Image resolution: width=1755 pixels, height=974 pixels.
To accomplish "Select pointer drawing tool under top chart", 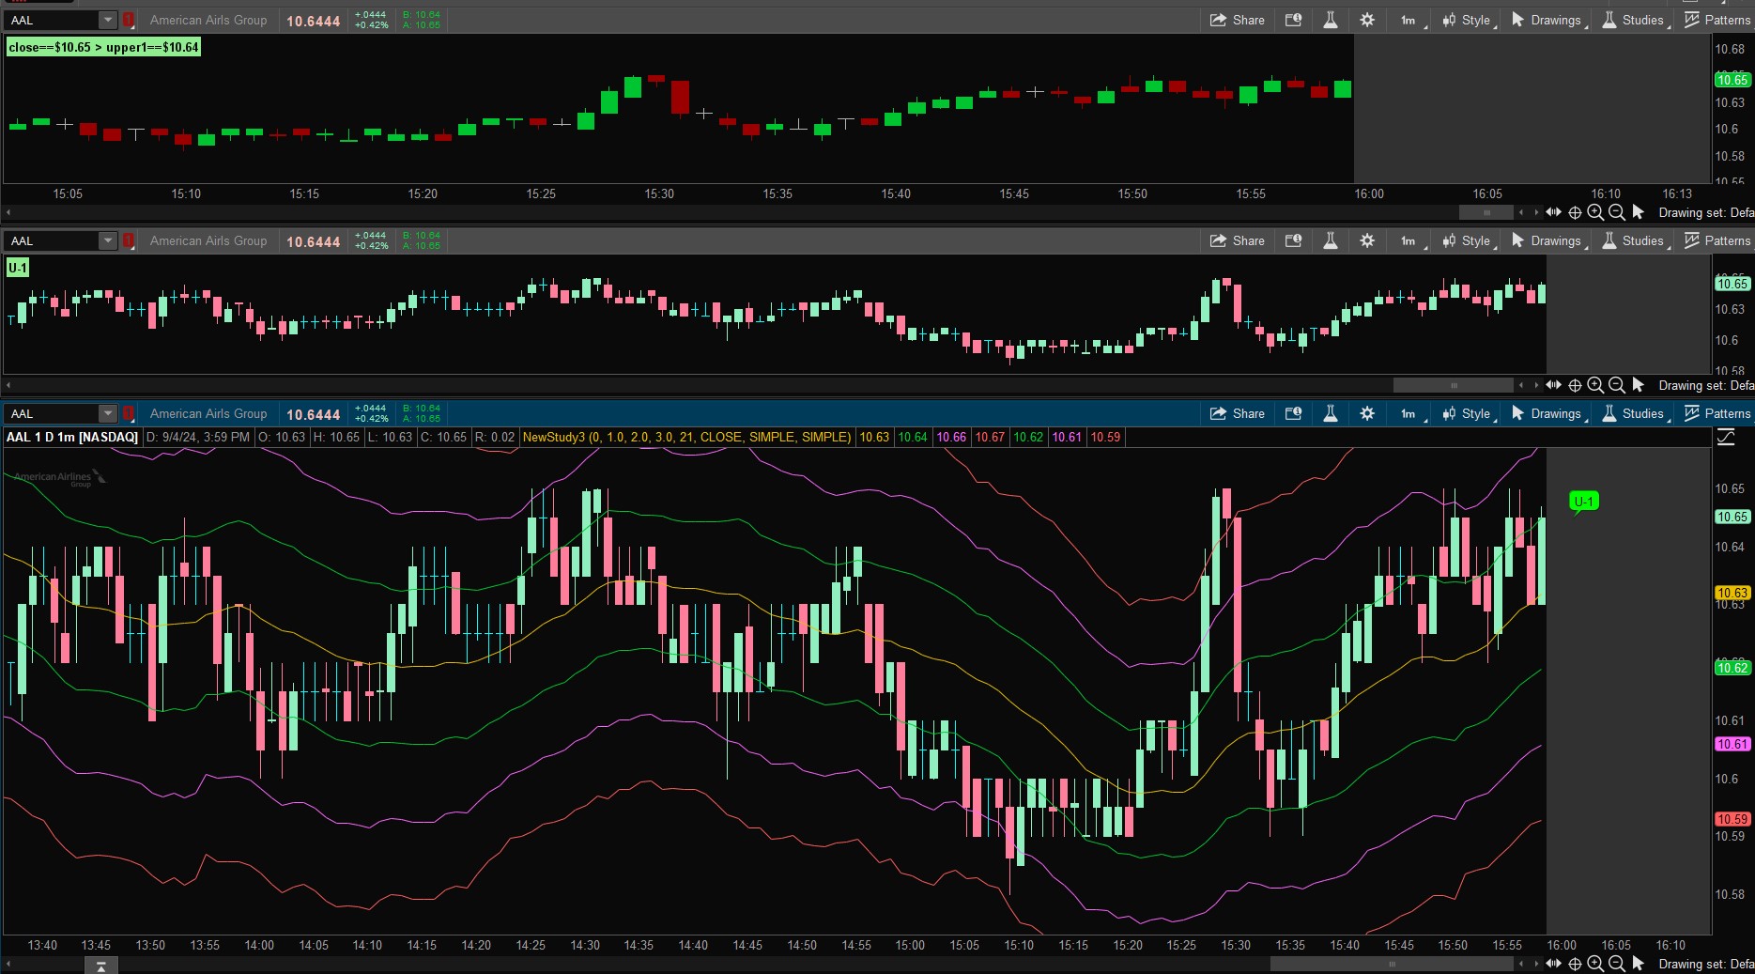I will pyautogui.click(x=1639, y=212).
